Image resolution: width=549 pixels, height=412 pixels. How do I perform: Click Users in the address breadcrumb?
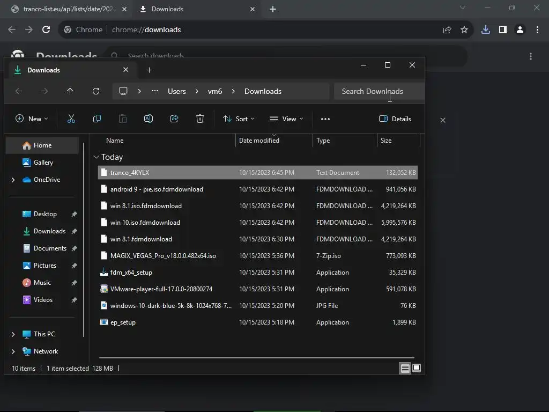tap(177, 91)
